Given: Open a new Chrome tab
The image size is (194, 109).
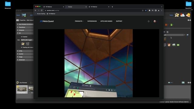Looking at the screenshot, I should [x=112, y=7].
